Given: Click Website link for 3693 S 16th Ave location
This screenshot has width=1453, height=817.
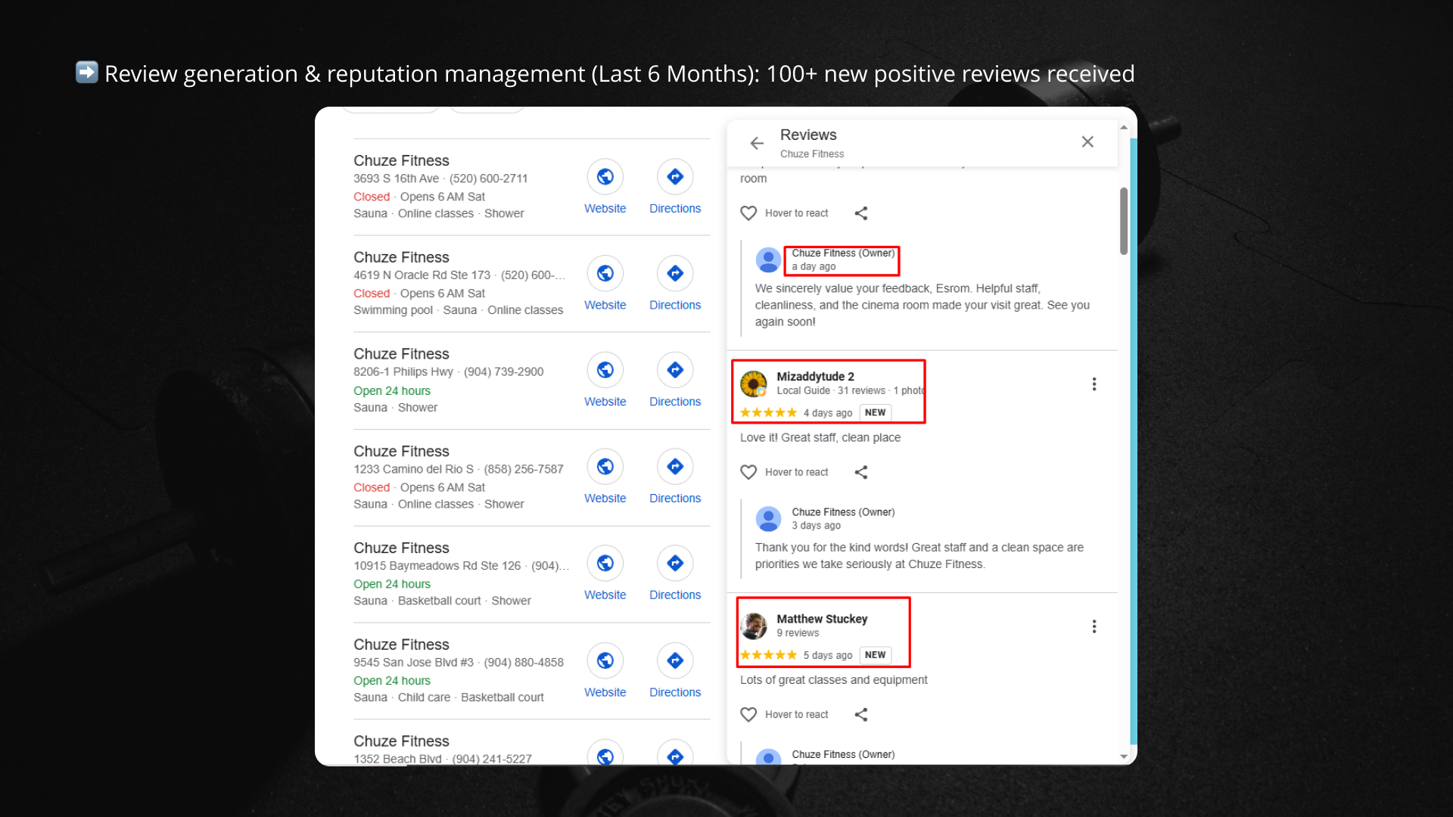Looking at the screenshot, I should 605,209.
